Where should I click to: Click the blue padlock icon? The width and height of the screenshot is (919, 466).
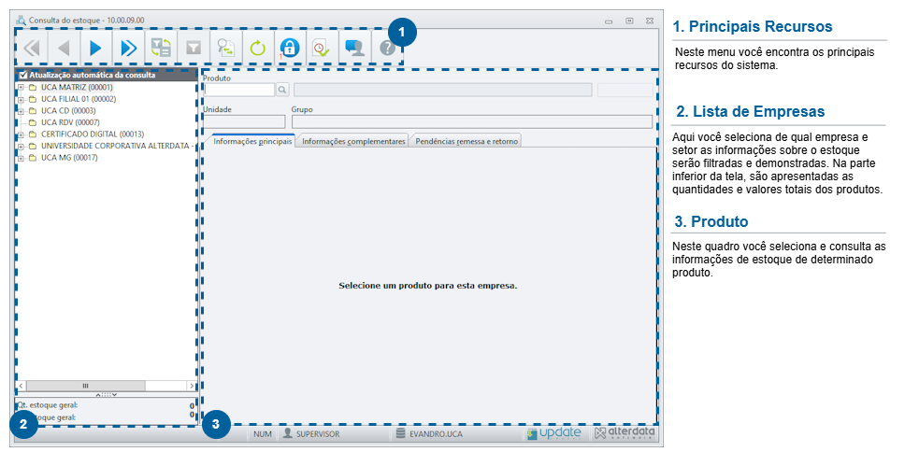click(290, 48)
